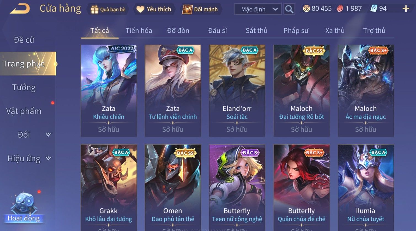The width and height of the screenshot is (416, 231).
Task: Tap the gold coin balance icon
Action: 306,9
